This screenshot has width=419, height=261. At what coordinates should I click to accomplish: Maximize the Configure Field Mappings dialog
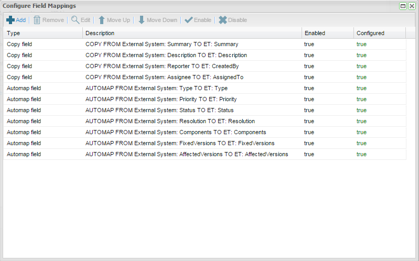tap(403, 6)
